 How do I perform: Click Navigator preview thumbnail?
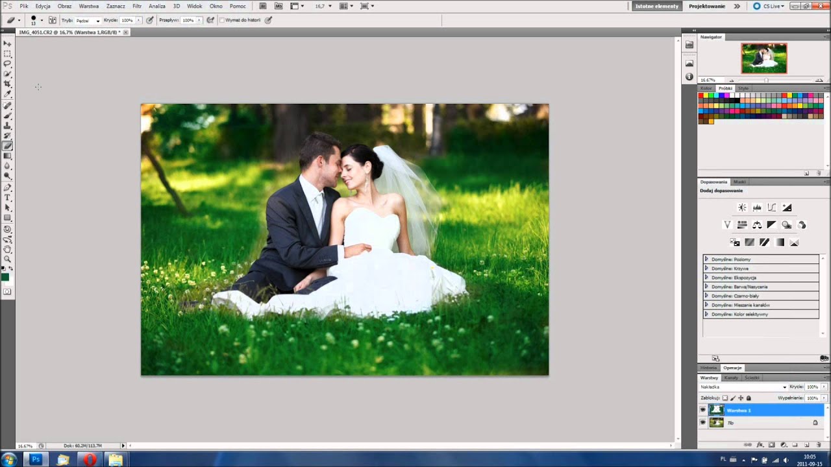click(x=764, y=58)
